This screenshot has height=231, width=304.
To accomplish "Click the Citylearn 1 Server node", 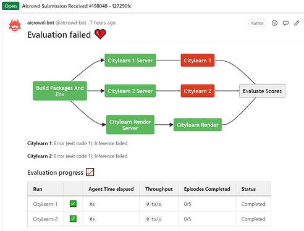I will click(130, 61).
